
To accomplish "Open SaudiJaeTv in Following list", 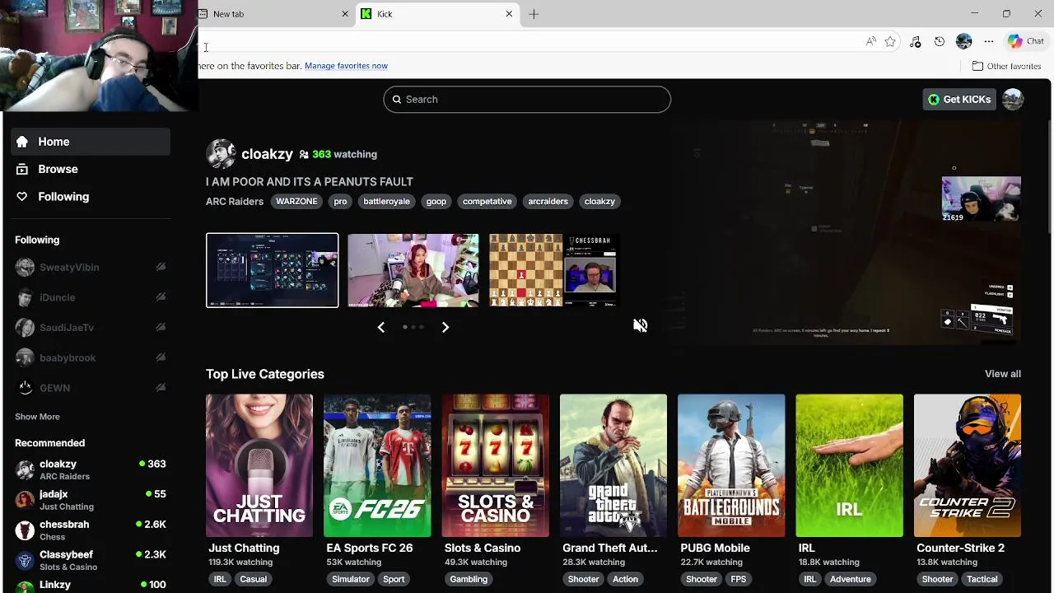I will click(91, 328).
